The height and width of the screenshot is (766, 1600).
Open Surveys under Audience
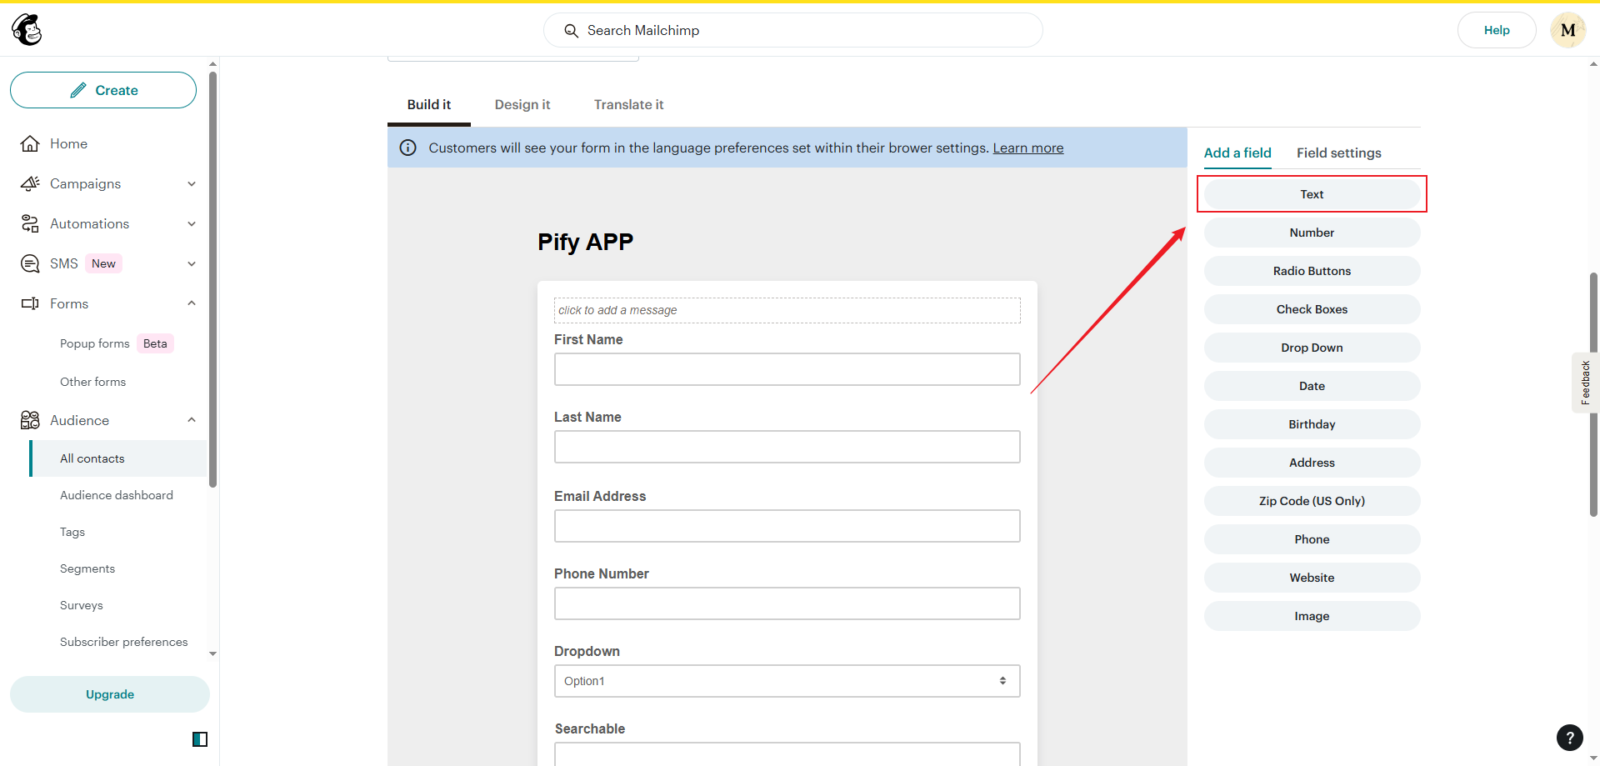(x=82, y=605)
